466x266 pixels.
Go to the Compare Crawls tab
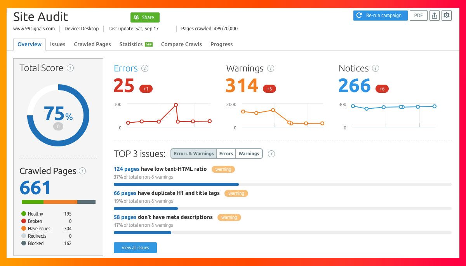pos(181,44)
